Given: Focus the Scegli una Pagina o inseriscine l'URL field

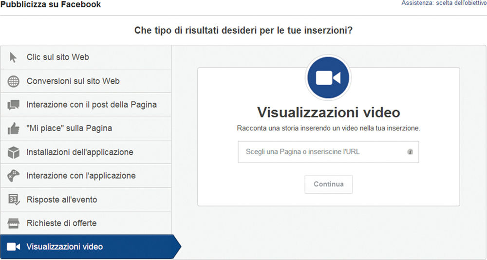Looking at the screenshot, I should (x=328, y=152).
